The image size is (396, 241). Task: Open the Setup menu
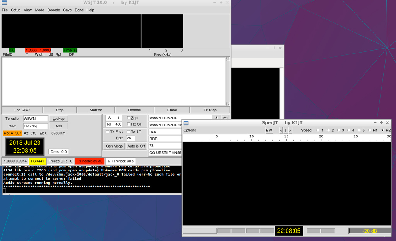point(15,10)
